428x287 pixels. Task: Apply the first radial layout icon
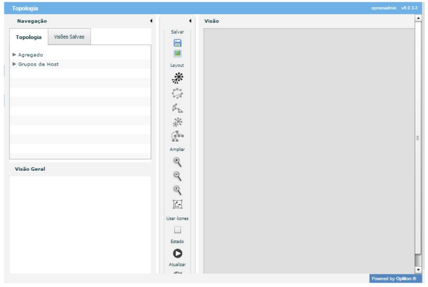coord(178,77)
